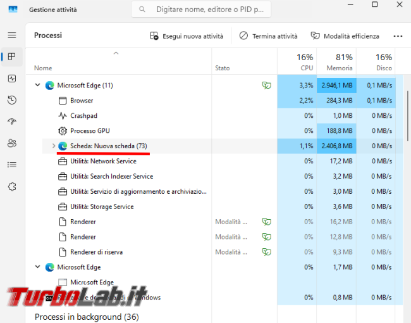
Task: Click the search magnifier icon
Action: (142, 9)
